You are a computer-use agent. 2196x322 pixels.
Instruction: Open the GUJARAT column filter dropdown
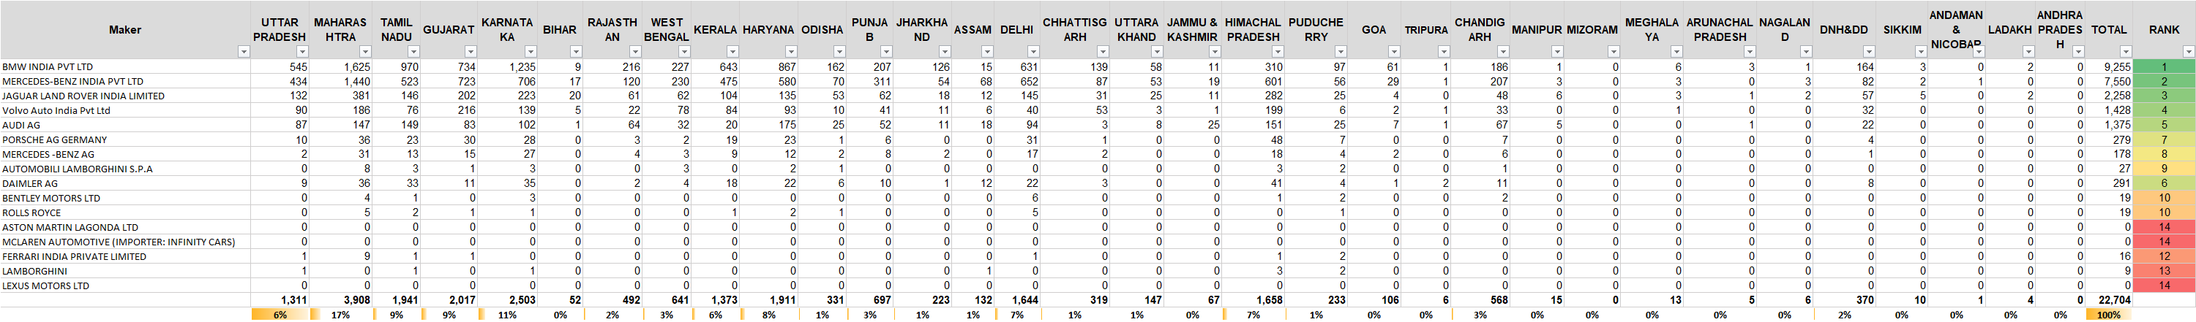(471, 52)
